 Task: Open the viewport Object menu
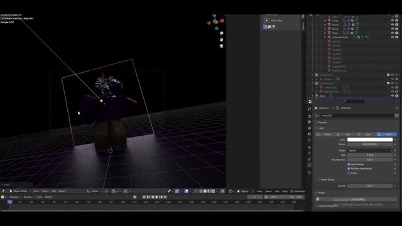[62, 191]
